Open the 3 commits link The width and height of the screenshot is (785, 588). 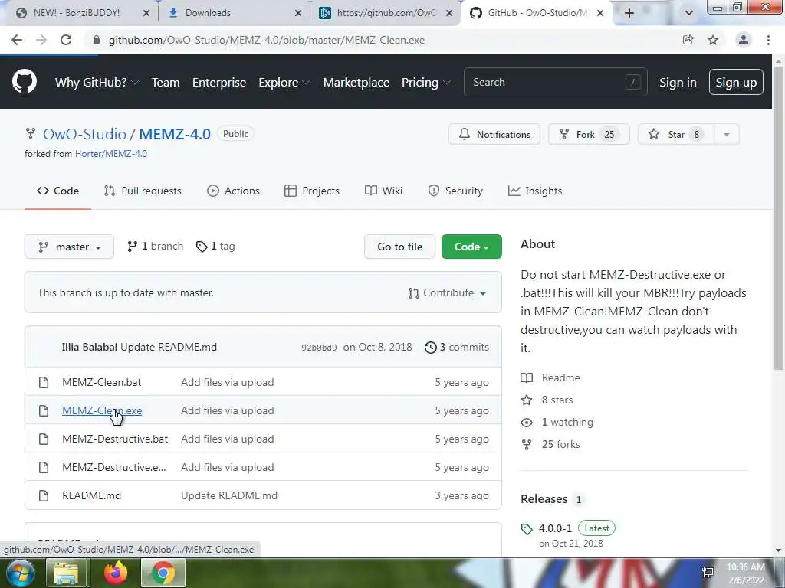pos(457,348)
